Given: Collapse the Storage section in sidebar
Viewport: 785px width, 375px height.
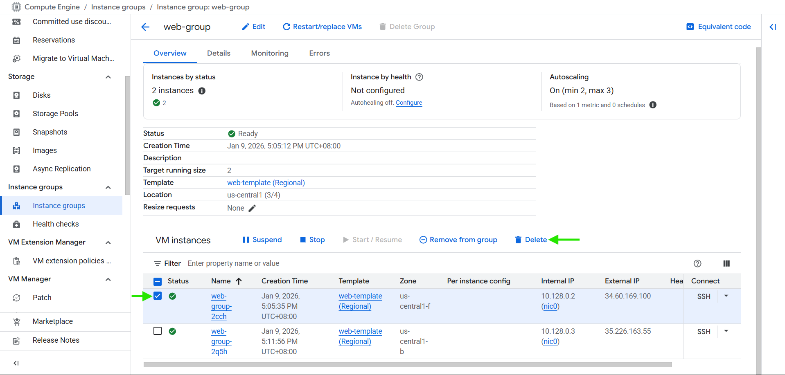Looking at the screenshot, I should tap(108, 77).
